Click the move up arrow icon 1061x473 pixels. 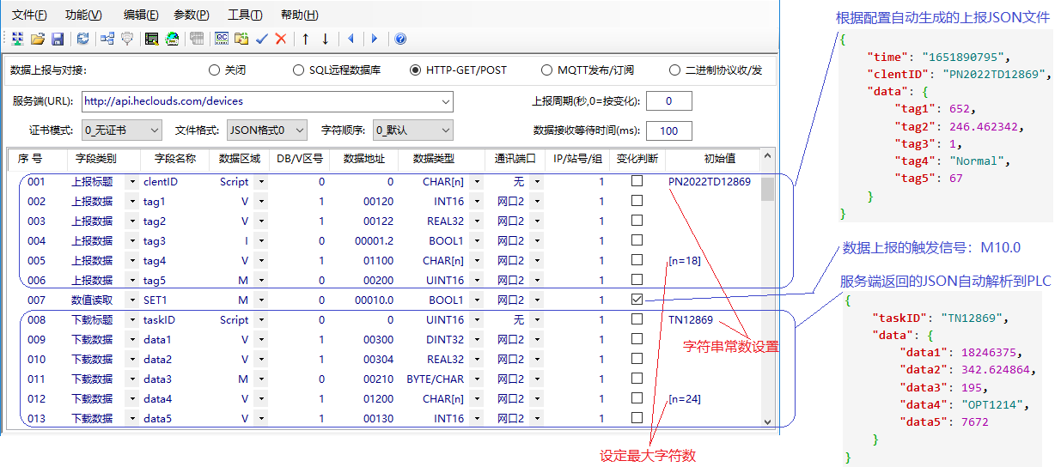tap(305, 39)
